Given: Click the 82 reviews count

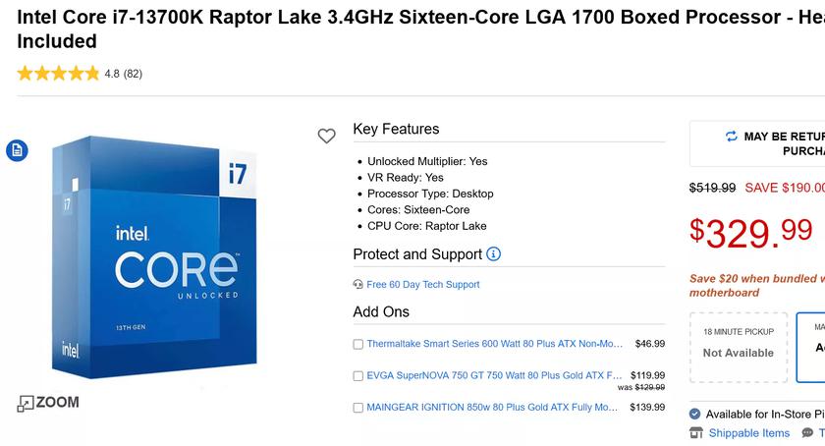Looking at the screenshot, I should tap(133, 73).
